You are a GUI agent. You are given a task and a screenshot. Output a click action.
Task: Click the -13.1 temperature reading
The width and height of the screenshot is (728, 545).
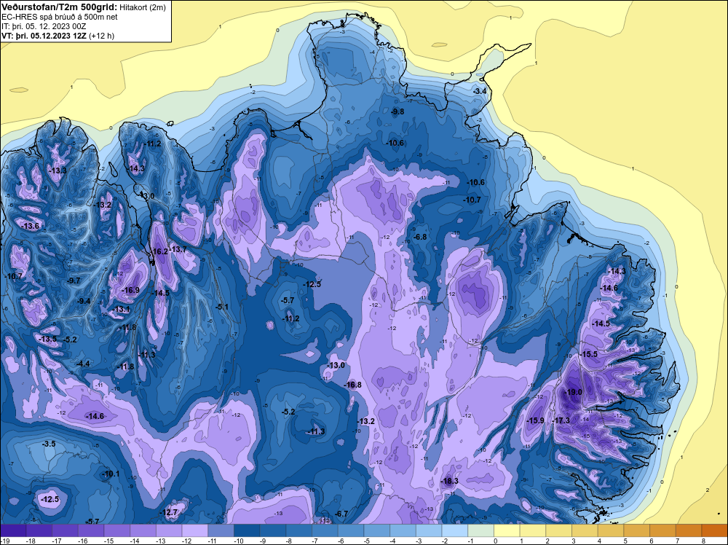[x=122, y=310]
